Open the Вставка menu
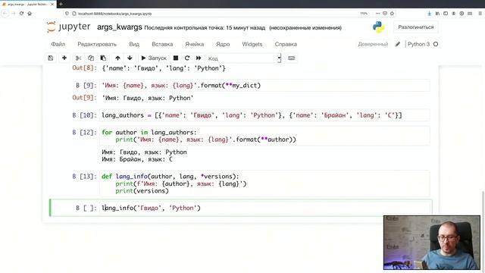485x273 pixels. point(162,44)
